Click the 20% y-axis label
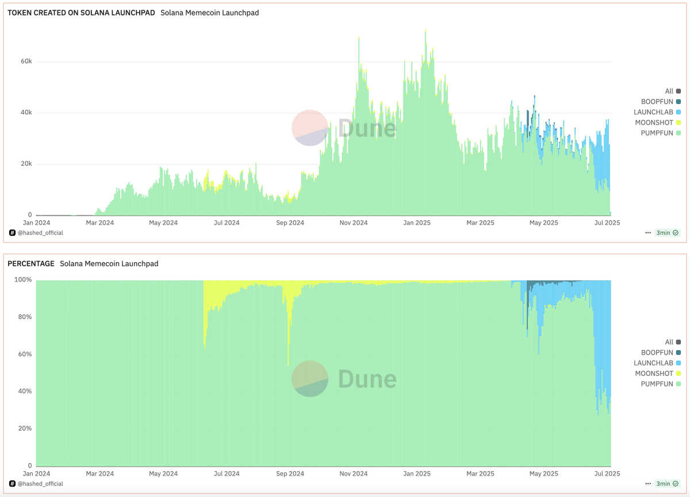This screenshot has height=497, width=690. pos(25,429)
